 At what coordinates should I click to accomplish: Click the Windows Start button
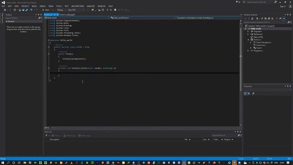pyautogui.click(x=3, y=163)
